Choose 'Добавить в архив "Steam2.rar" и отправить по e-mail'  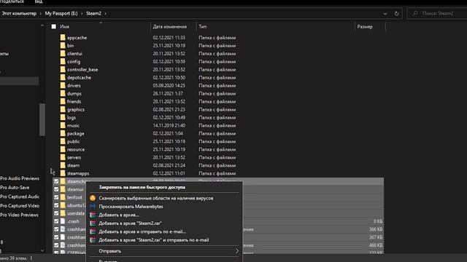click(154, 240)
